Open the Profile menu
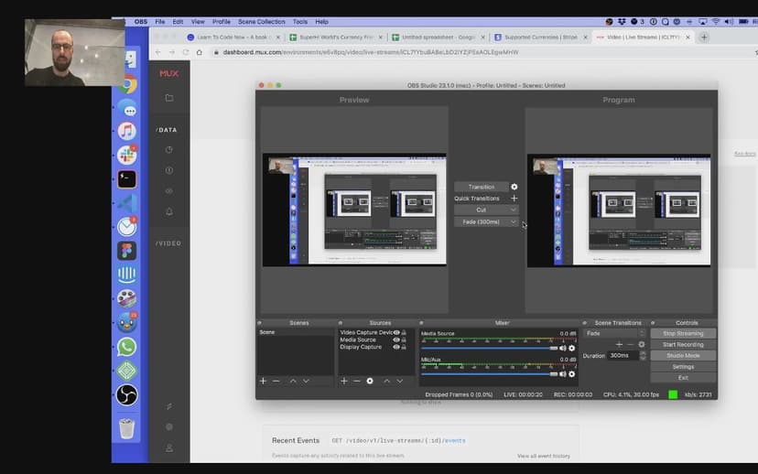This screenshot has height=474, width=758. 222,21
